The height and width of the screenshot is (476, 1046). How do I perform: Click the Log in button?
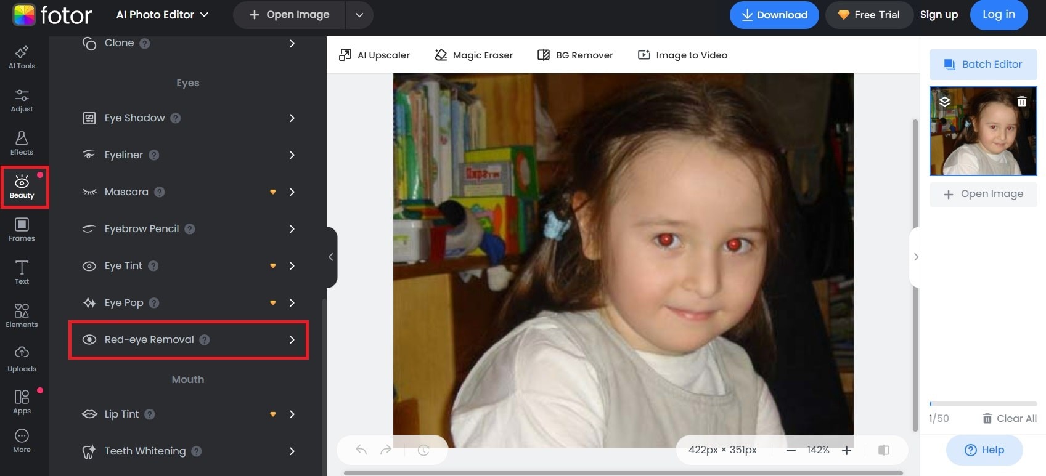point(999,15)
